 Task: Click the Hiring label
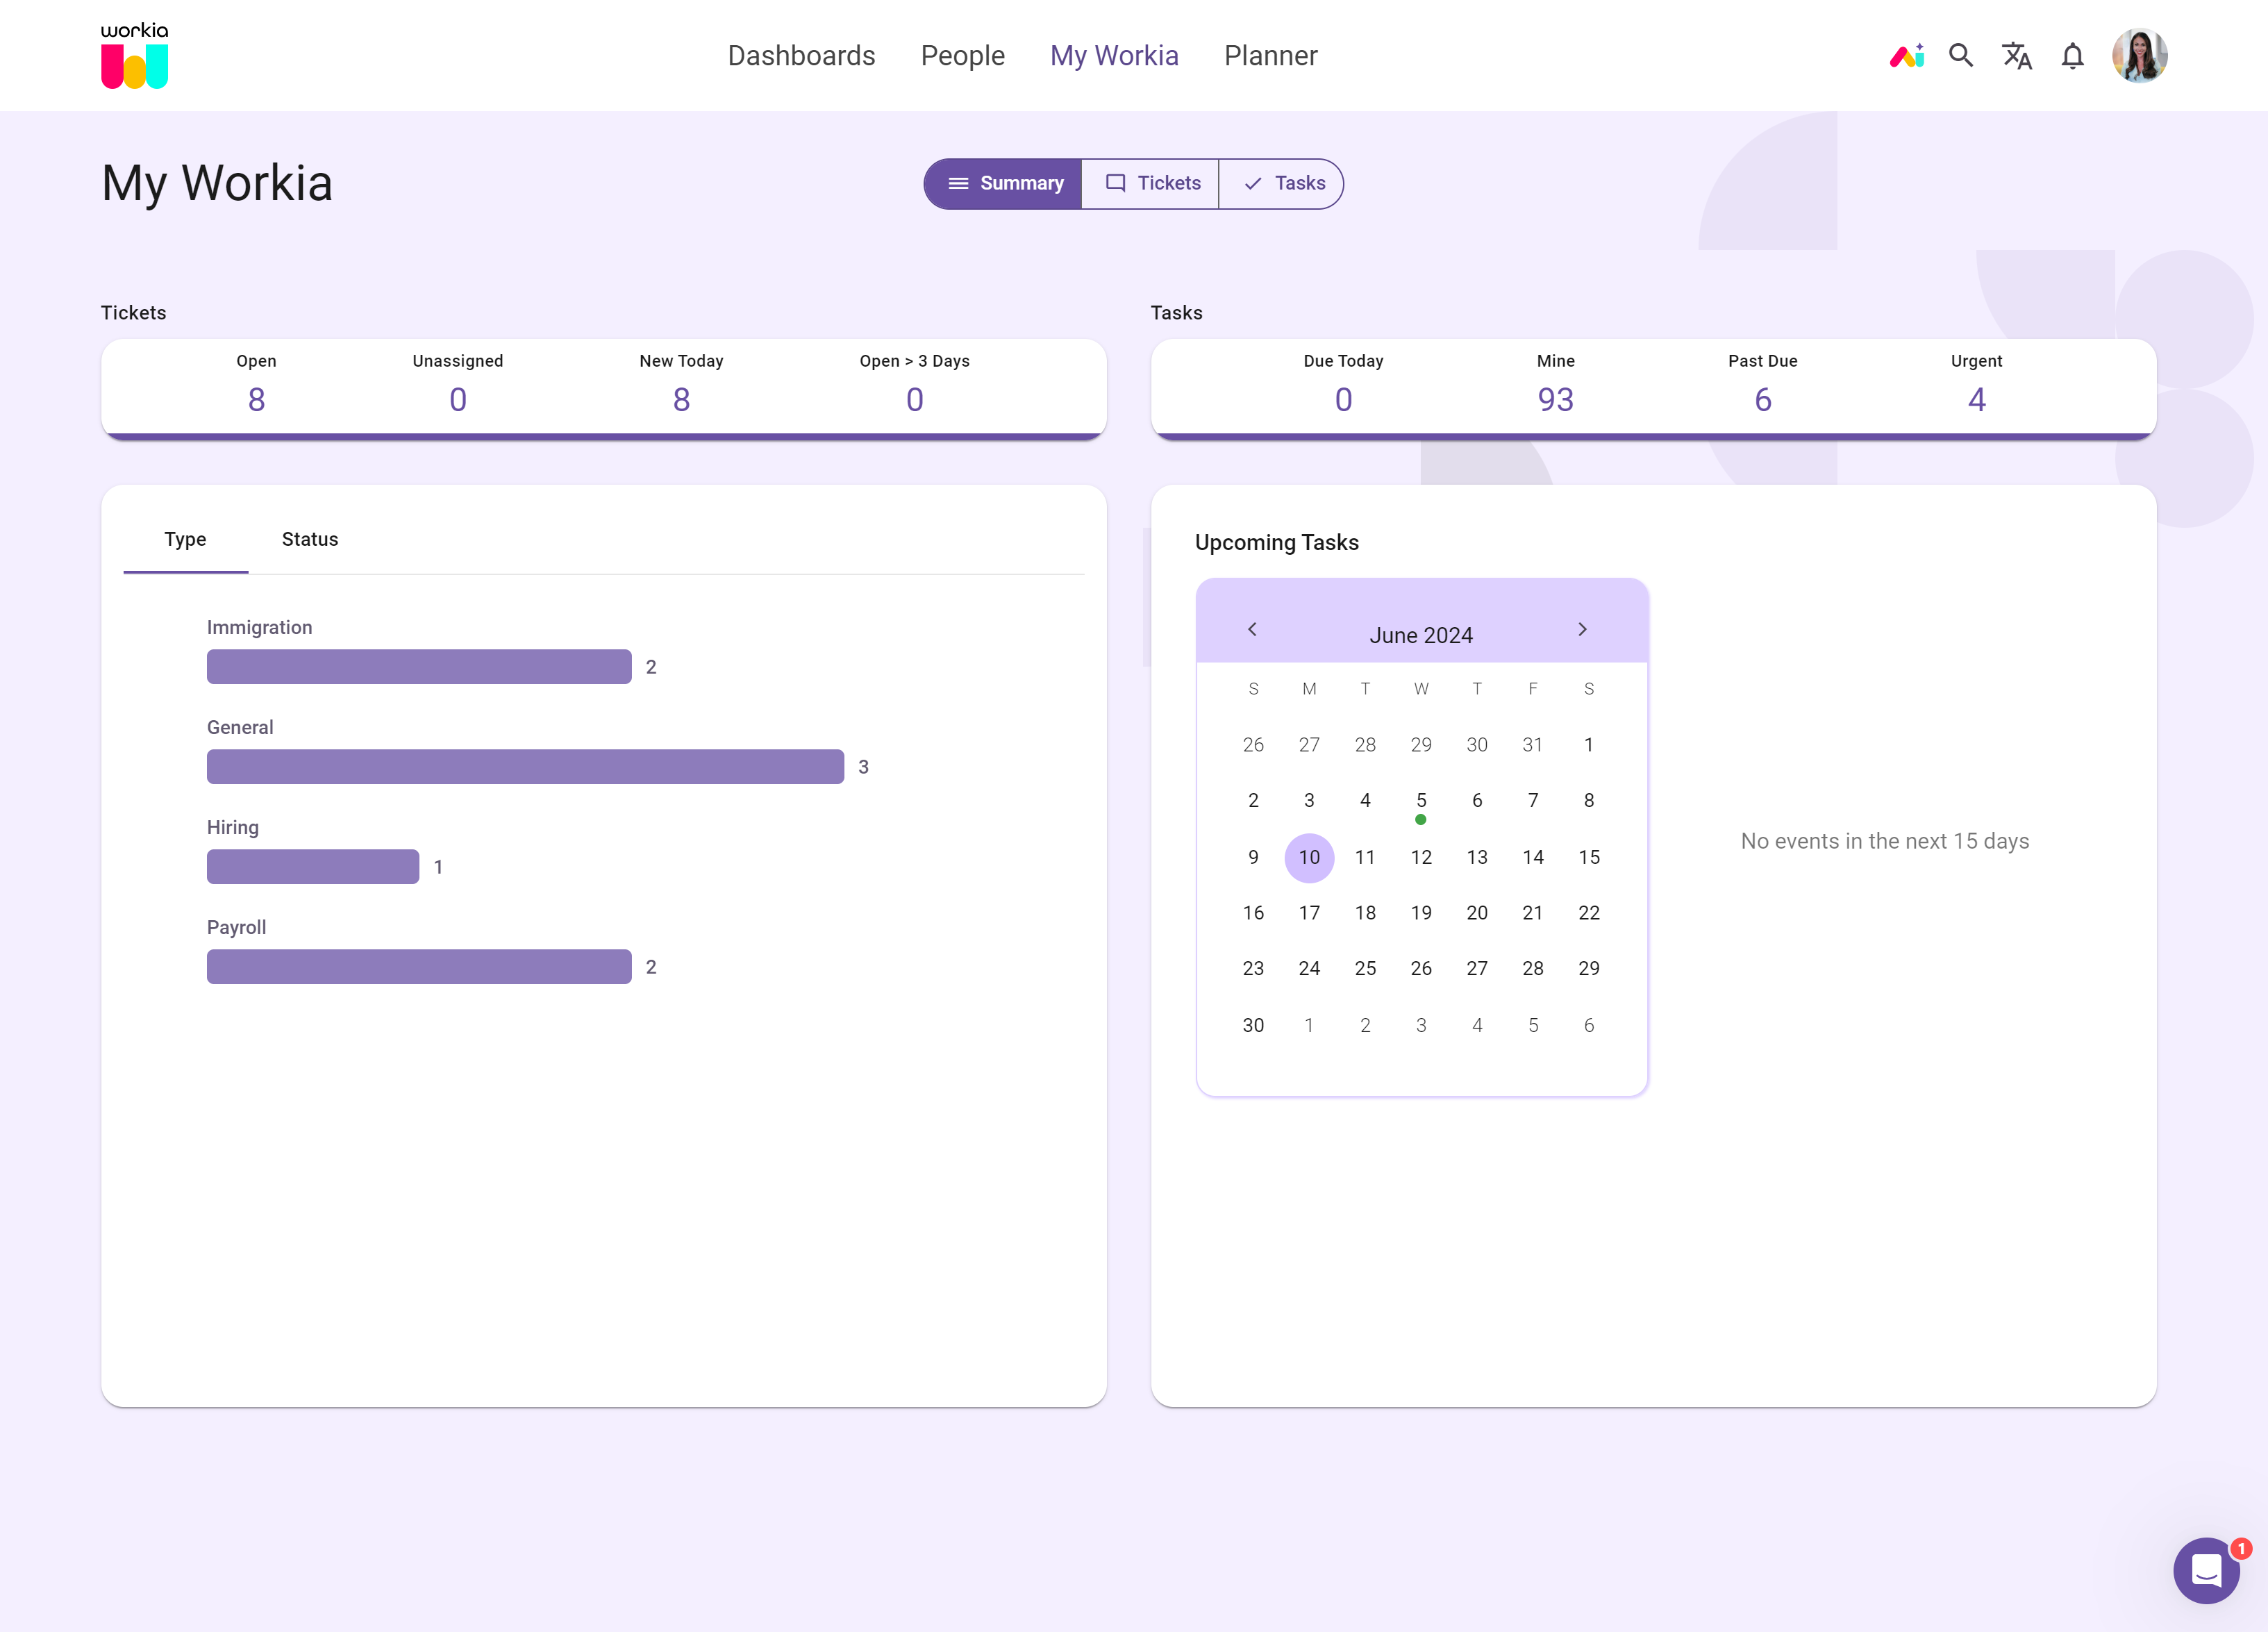coord(233,828)
